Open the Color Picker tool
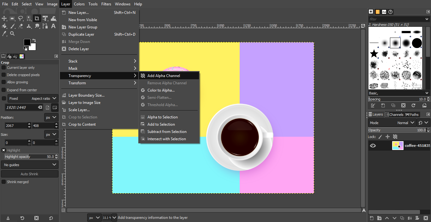The width and height of the screenshot is (431, 222). tap(4, 33)
